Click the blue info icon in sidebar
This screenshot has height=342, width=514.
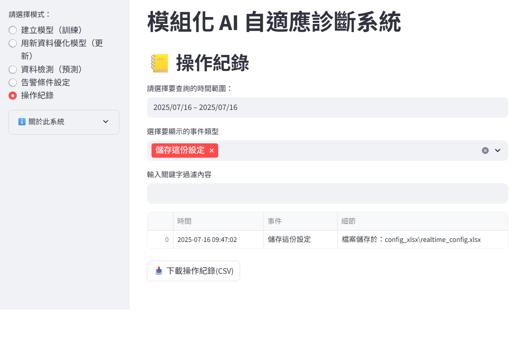pyautogui.click(x=22, y=122)
